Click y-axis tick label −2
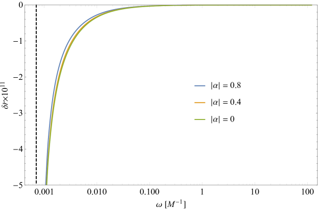The width and height of the screenshot is (318, 210). [x=18, y=77]
